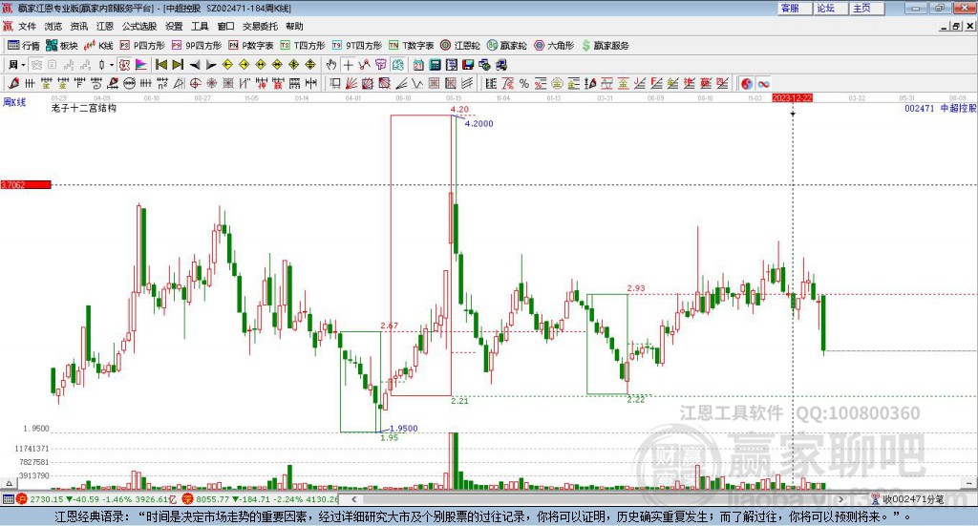Open the 江恩 menu

point(105,26)
